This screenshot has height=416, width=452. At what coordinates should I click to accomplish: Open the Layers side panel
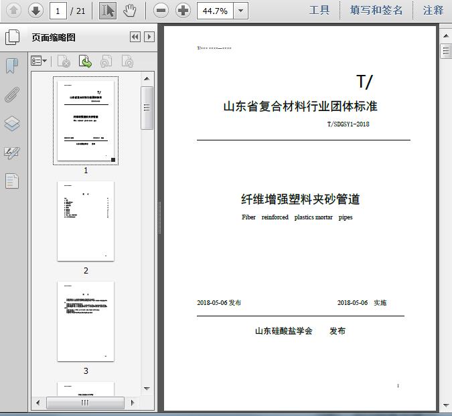click(x=12, y=123)
